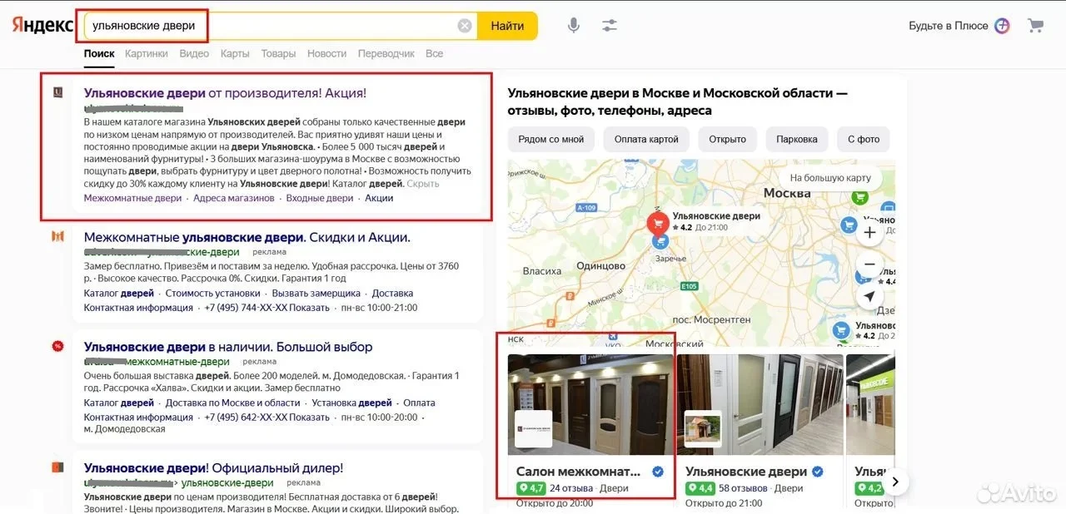Zoom out on the map
Viewport: 1066px width, 514px height.
[x=869, y=264]
